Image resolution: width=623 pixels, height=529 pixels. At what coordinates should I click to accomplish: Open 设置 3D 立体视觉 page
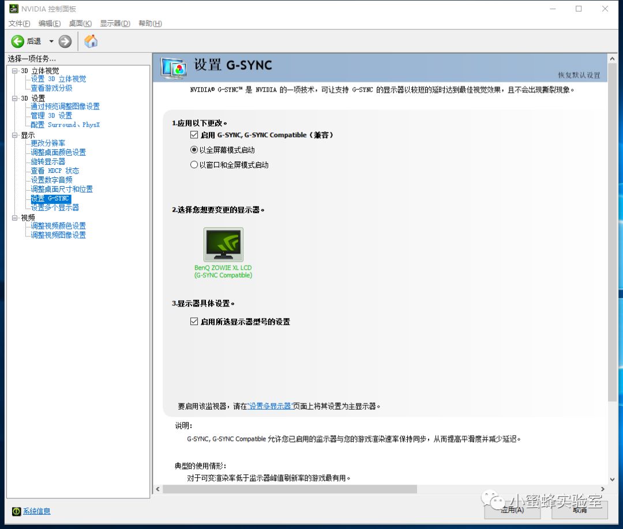[x=58, y=79]
